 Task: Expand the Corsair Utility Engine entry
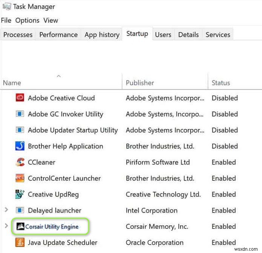[x=6, y=226]
